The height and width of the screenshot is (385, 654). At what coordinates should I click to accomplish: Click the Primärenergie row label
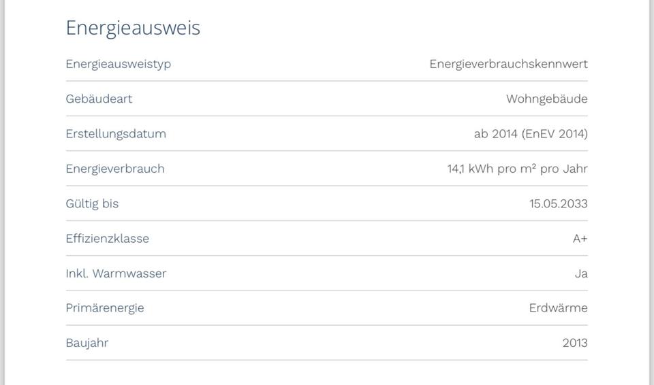(105, 308)
